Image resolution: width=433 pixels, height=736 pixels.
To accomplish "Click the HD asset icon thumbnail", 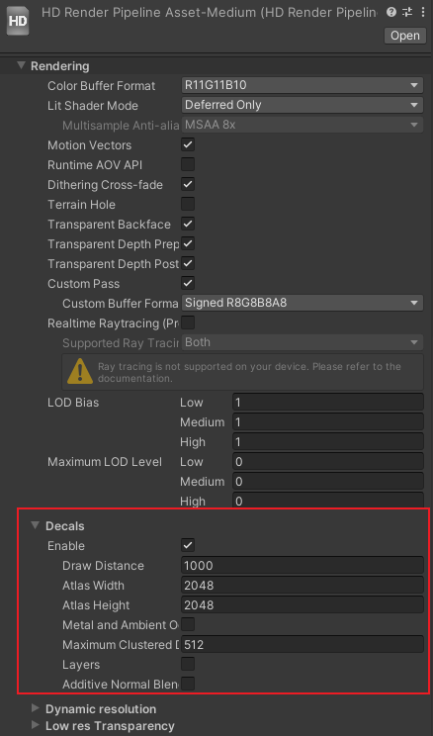I will 18,21.
